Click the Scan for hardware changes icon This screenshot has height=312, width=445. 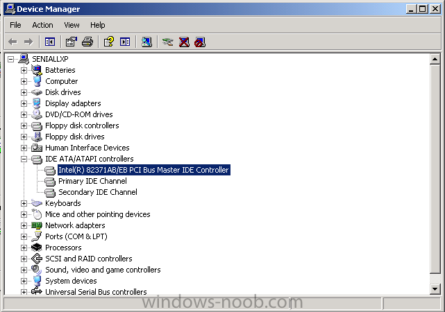tap(146, 42)
